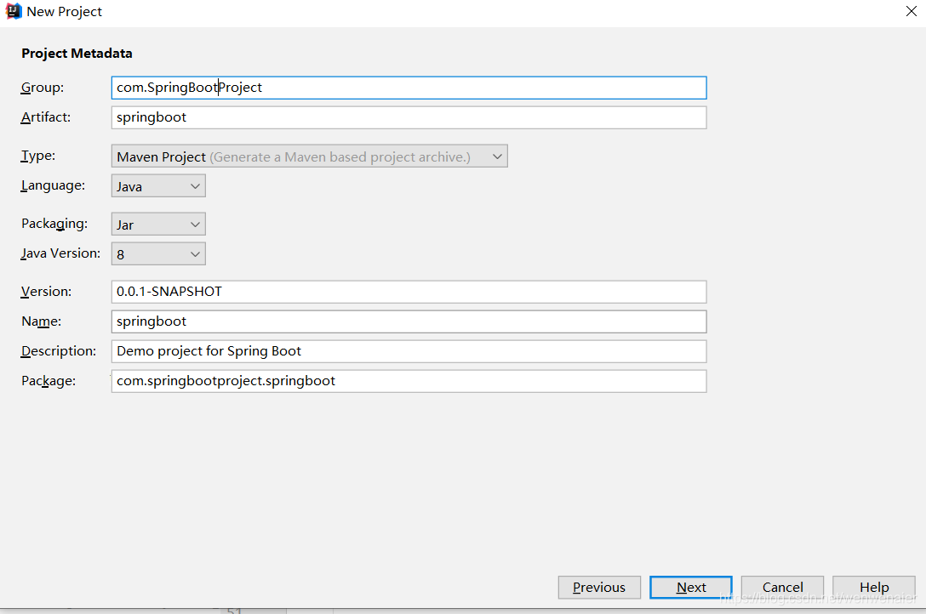Edit the Artifact field containing springboot

point(409,117)
